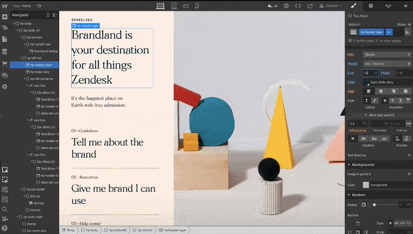Viewport: 413px width, 234px height.
Task: Switch to tablet breakpoint view
Action: (x=174, y=6)
